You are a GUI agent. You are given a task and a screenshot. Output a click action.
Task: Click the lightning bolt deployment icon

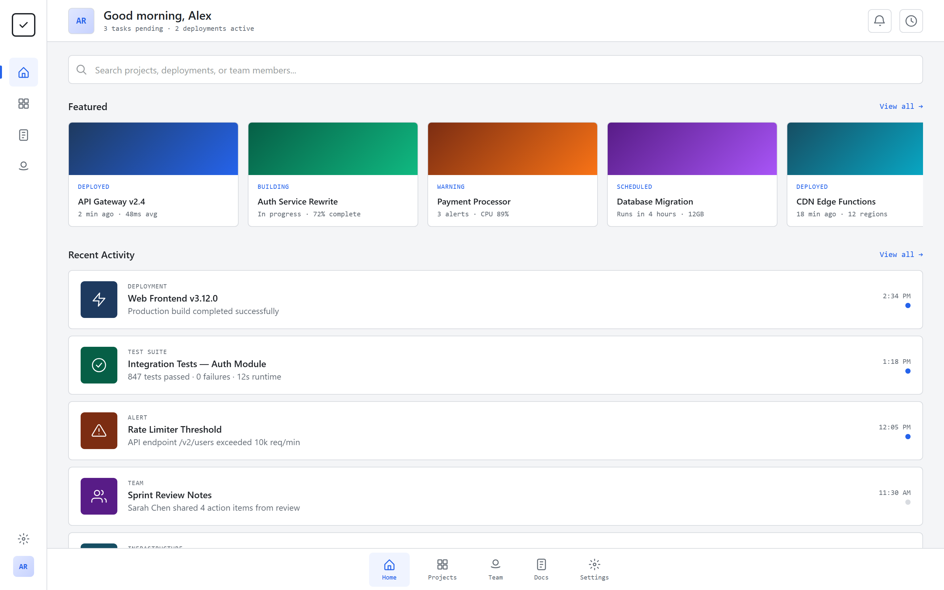(x=99, y=299)
